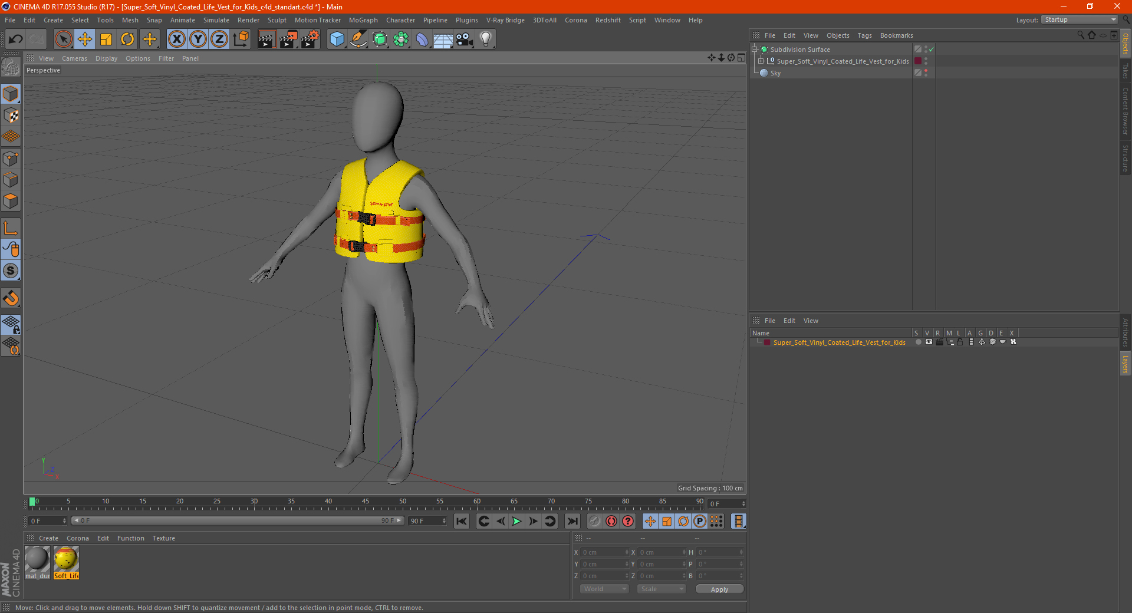Open the Simulate menu
Screen dimensions: 1132x613
[216, 20]
